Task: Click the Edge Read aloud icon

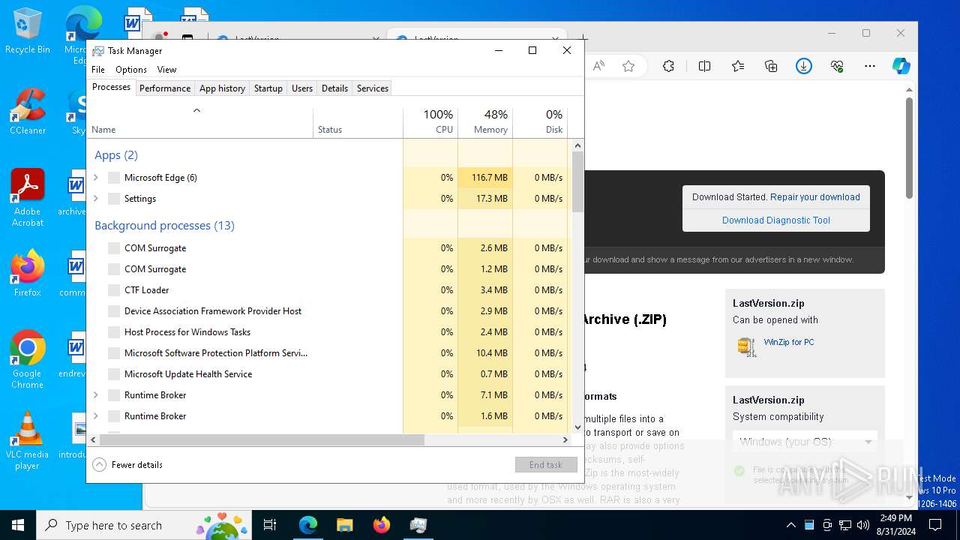Action: [598, 66]
